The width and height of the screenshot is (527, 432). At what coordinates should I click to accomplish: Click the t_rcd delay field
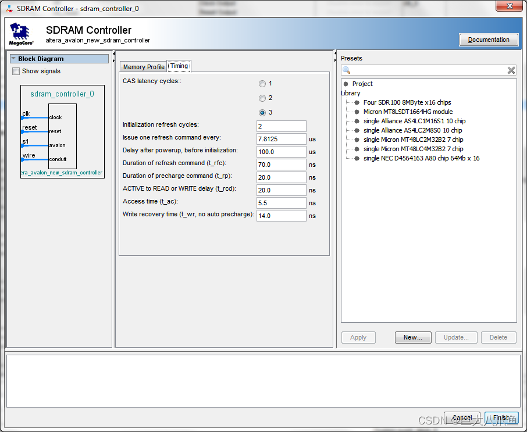point(282,190)
